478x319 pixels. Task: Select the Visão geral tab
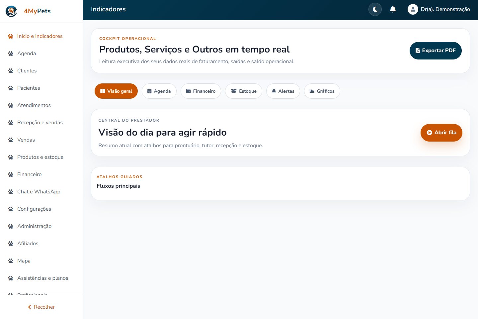pyautogui.click(x=116, y=91)
